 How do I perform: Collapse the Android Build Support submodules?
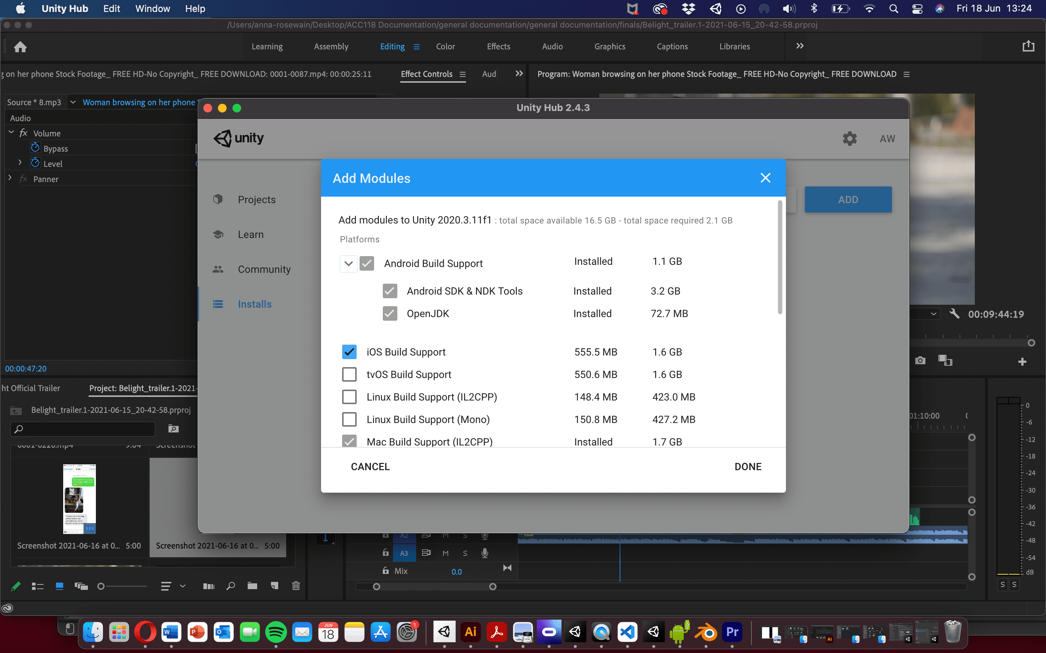[348, 263]
